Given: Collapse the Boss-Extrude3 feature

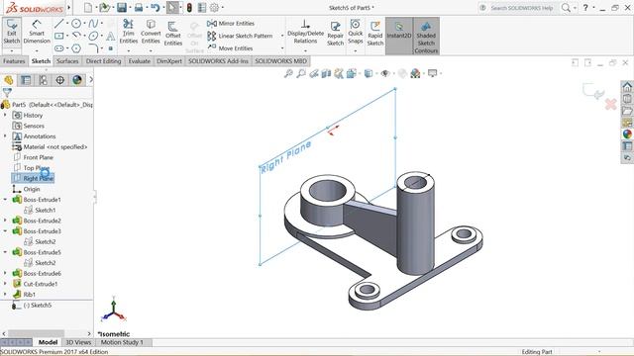Looking at the screenshot, I should [5, 230].
